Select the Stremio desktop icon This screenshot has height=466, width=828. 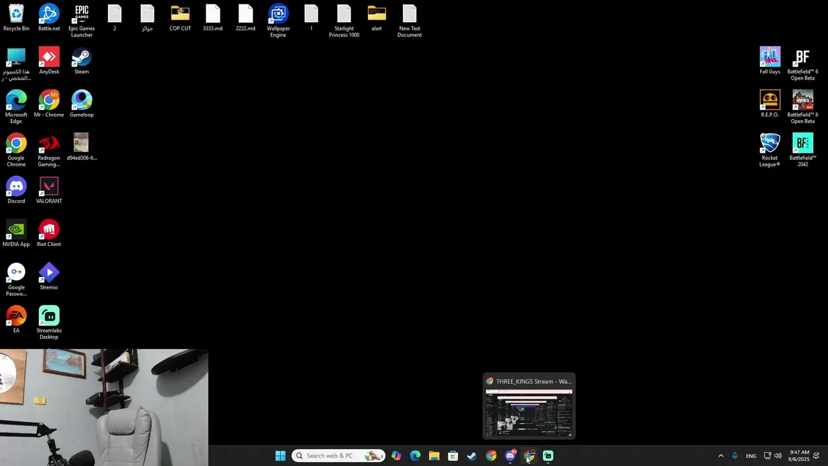tap(49, 277)
